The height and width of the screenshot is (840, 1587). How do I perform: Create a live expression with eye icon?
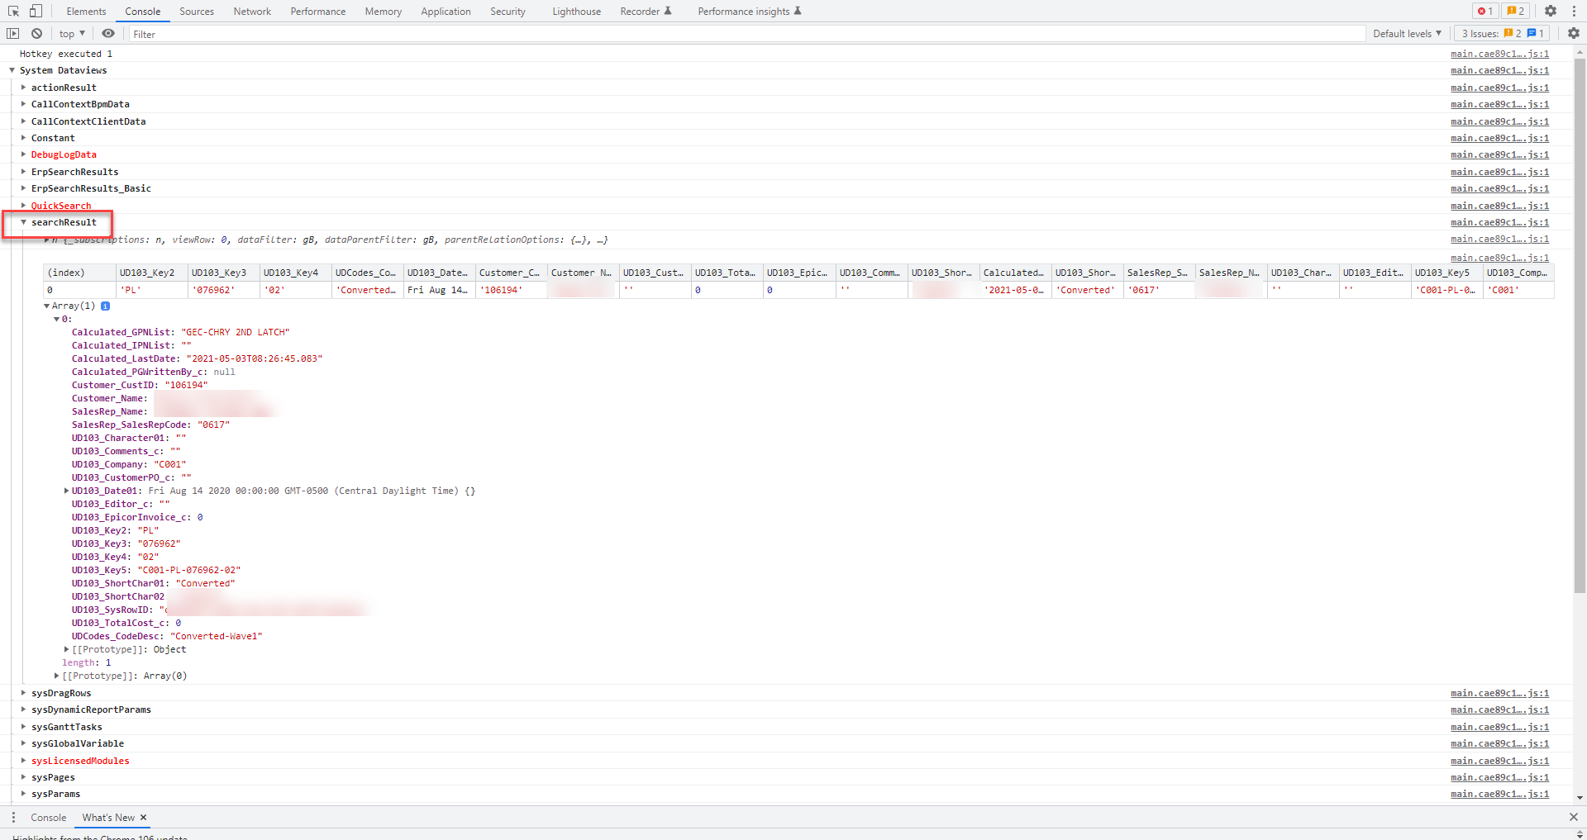coord(108,34)
